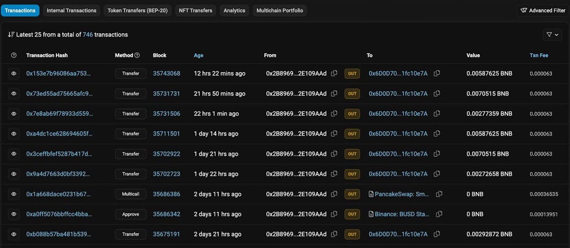Open the filter funnel dropdown
The image size is (570, 248).
tap(552, 34)
